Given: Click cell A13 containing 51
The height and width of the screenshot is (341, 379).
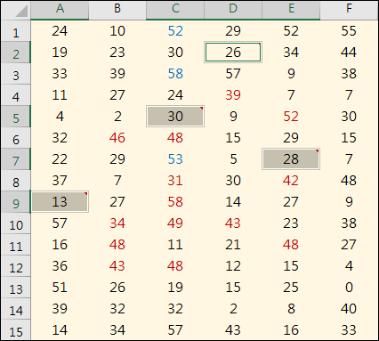Looking at the screenshot, I should (60, 288).
